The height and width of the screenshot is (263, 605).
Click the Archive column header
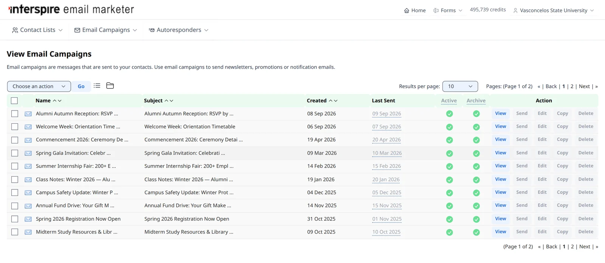pyautogui.click(x=476, y=101)
